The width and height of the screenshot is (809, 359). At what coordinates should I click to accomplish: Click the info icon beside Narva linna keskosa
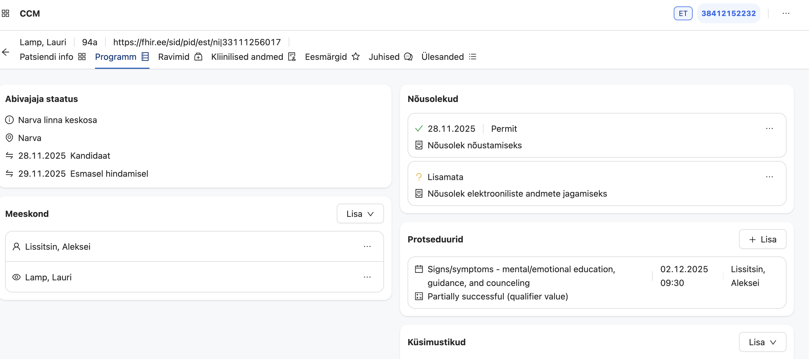click(x=9, y=120)
